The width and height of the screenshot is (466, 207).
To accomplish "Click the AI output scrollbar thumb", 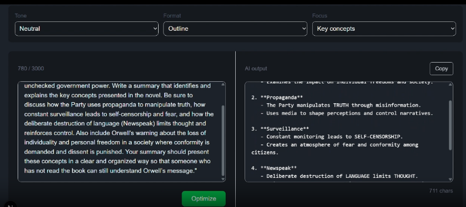I will point(451,125).
